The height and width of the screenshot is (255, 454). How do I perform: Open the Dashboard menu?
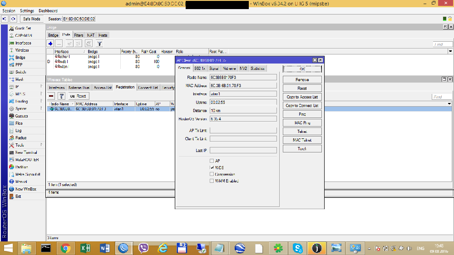pyautogui.click(x=48, y=11)
